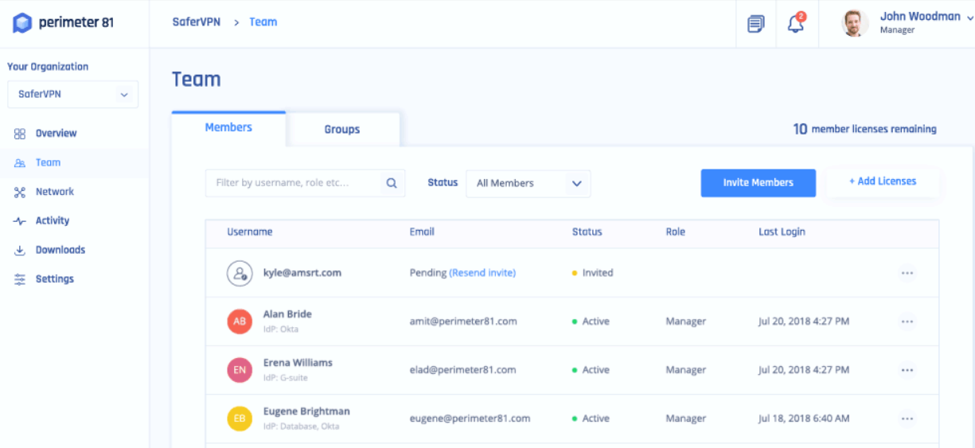Image resolution: width=975 pixels, height=448 pixels.
Task: Open Activity section in sidebar
Action: click(53, 220)
